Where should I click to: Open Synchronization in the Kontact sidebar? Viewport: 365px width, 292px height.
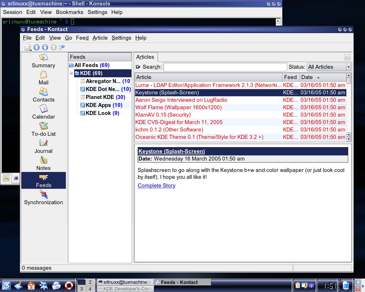(43, 198)
